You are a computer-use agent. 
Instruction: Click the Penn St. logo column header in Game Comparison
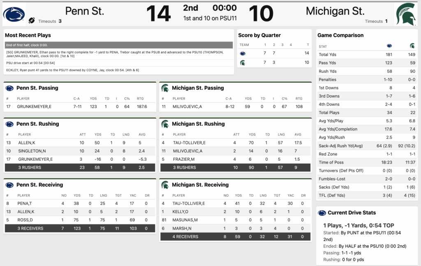(x=389, y=46)
